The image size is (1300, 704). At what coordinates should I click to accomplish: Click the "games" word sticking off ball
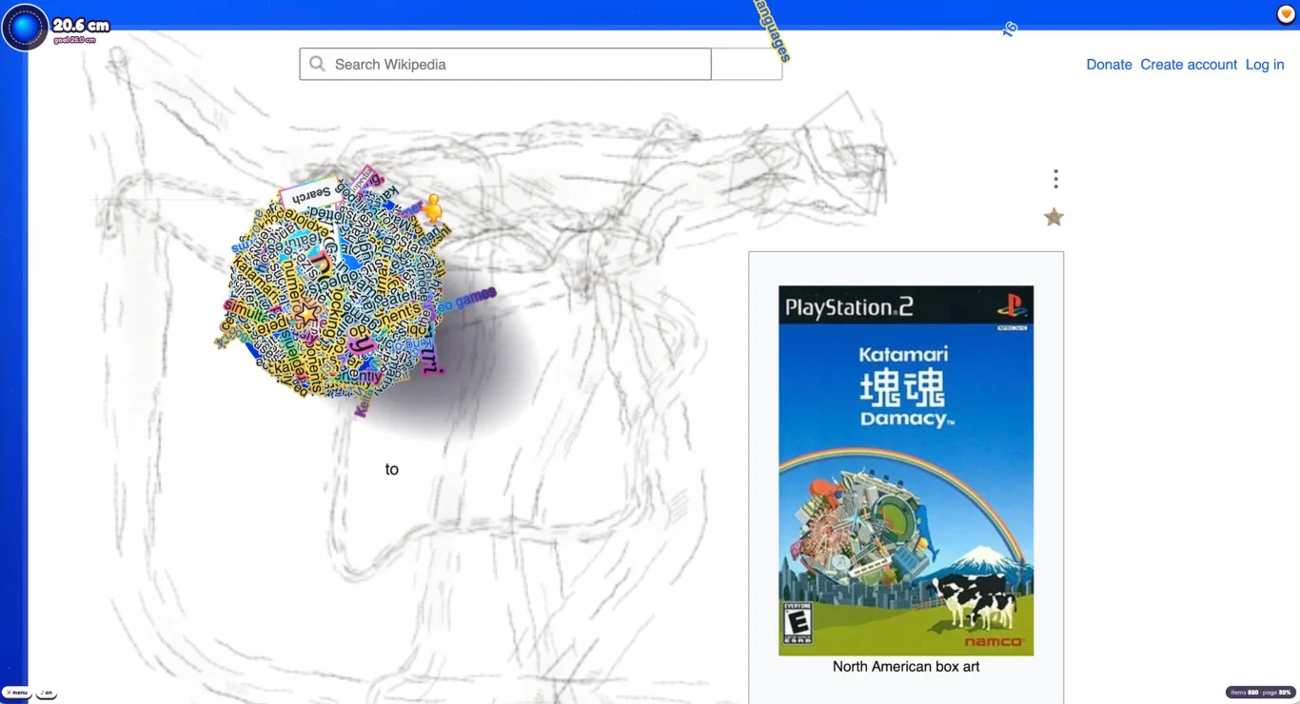coord(475,299)
